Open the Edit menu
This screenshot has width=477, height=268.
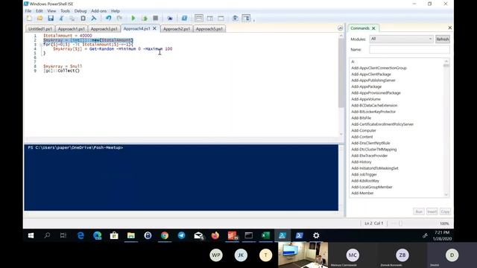(x=40, y=11)
